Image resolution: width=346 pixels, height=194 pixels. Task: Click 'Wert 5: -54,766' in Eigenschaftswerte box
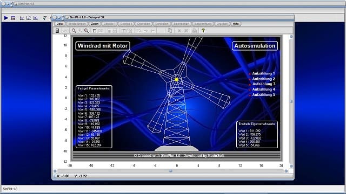coord(249,145)
